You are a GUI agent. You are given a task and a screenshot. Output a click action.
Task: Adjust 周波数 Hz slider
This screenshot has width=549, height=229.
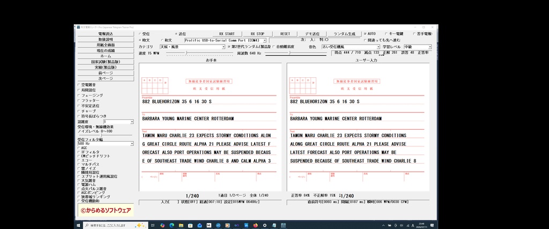pos(296,53)
